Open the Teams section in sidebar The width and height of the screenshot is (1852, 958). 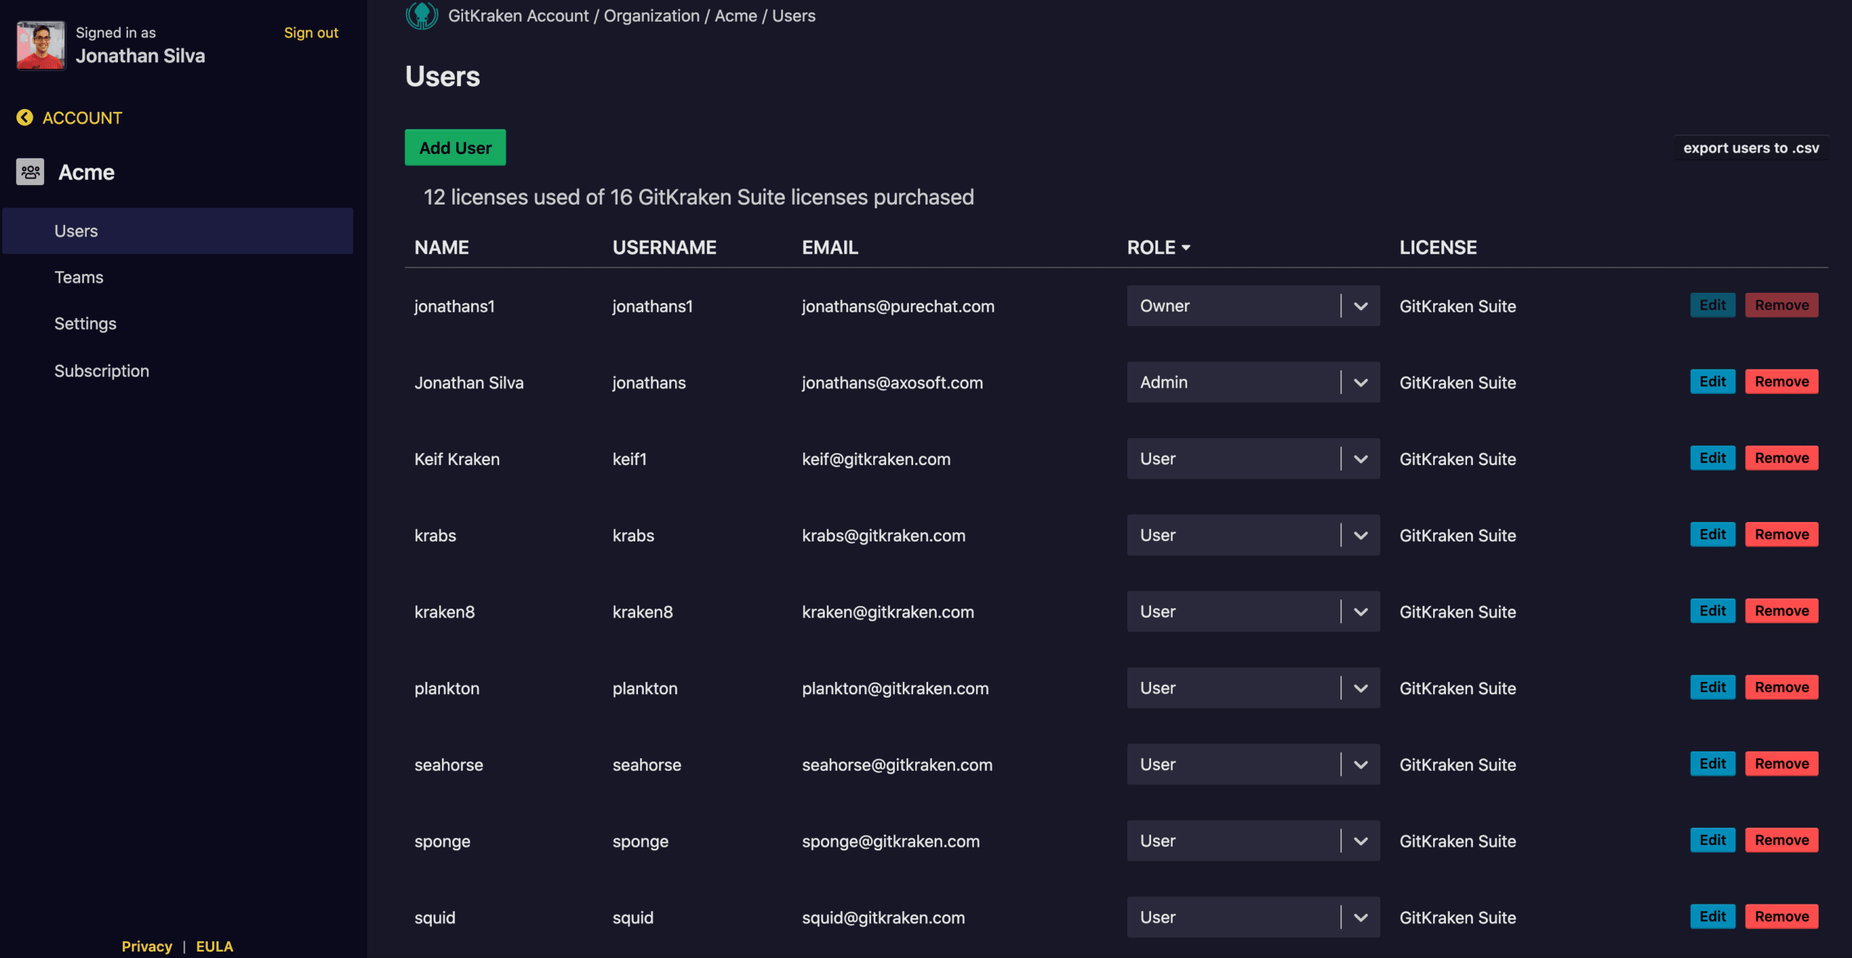coord(79,278)
